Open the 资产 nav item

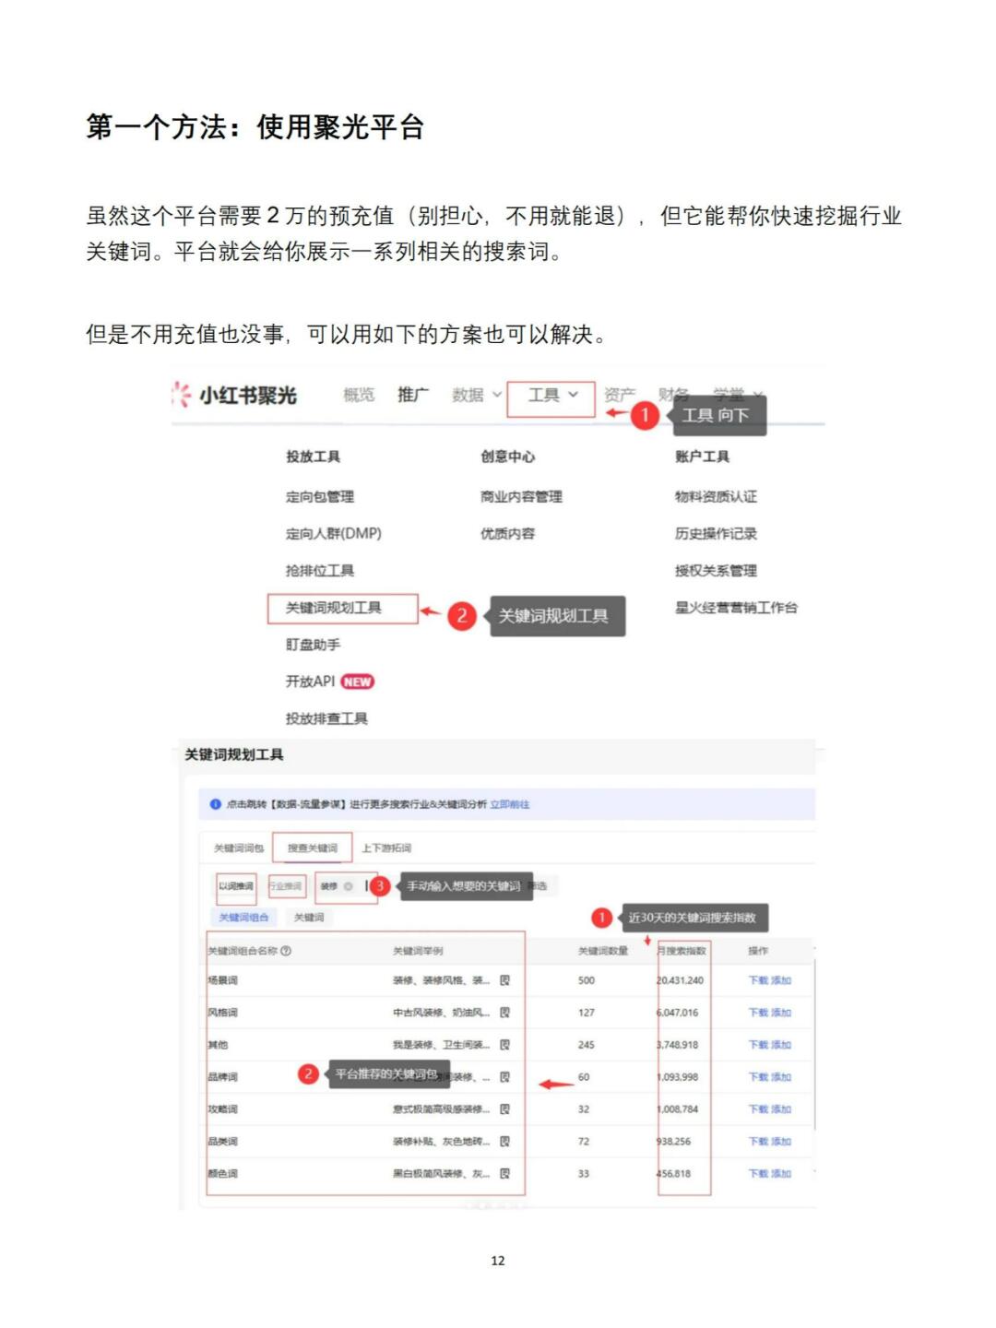(620, 395)
